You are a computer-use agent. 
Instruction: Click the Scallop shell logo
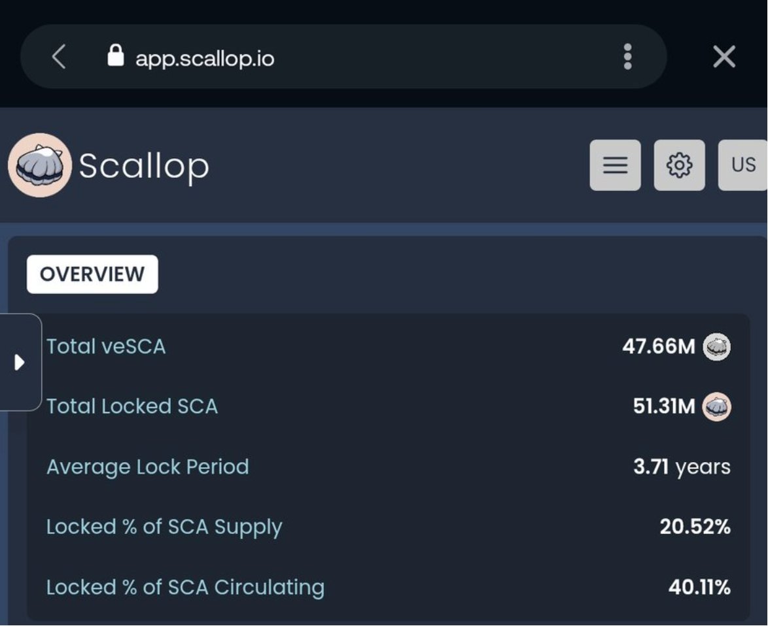coord(39,165)
